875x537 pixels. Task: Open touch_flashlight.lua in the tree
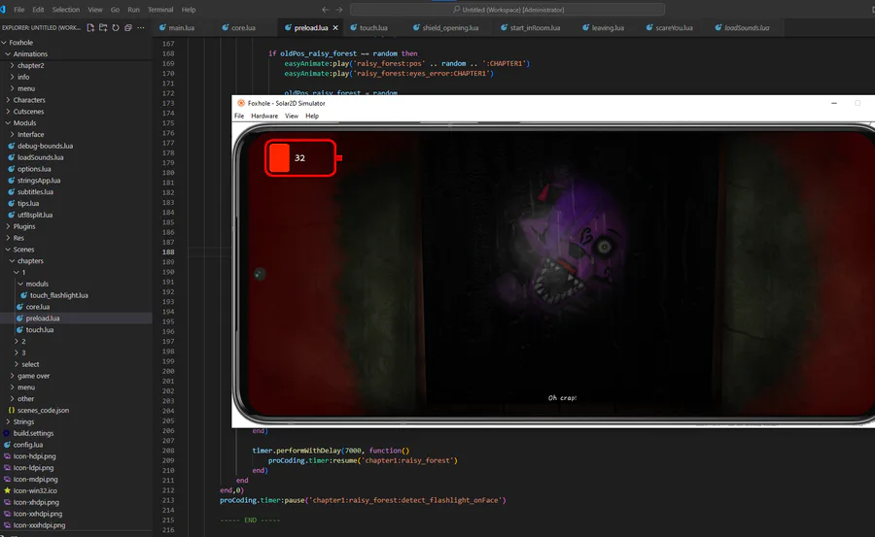[x=58, y=295]
